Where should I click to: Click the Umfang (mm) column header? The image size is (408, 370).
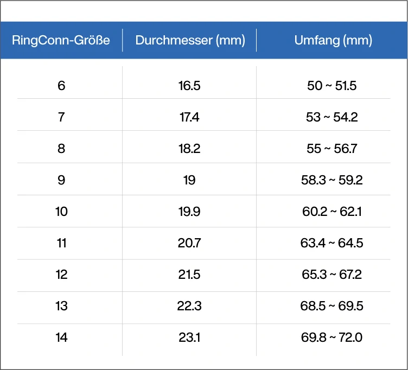[331, 40]
